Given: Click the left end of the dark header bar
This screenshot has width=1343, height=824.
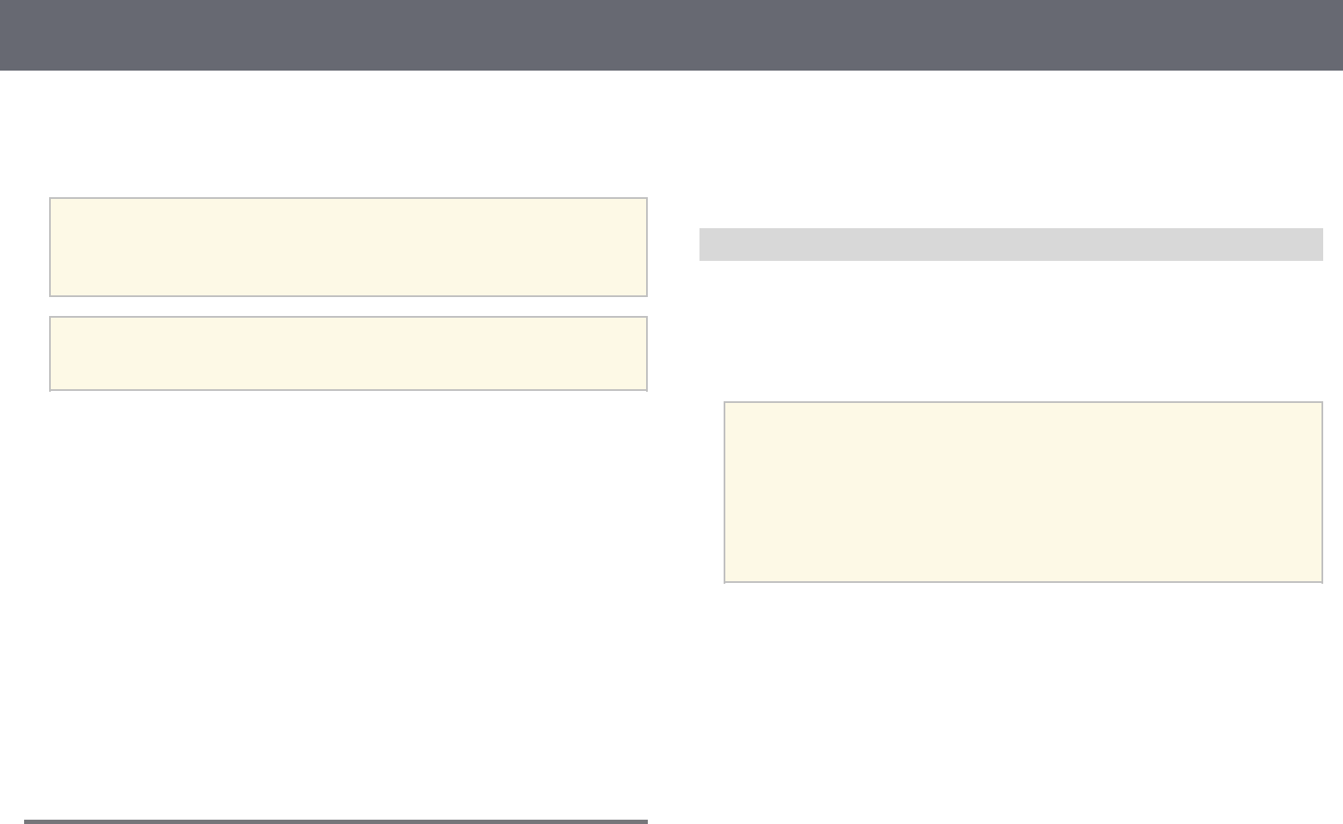Looking at the screenshot, I should point(34,35).
